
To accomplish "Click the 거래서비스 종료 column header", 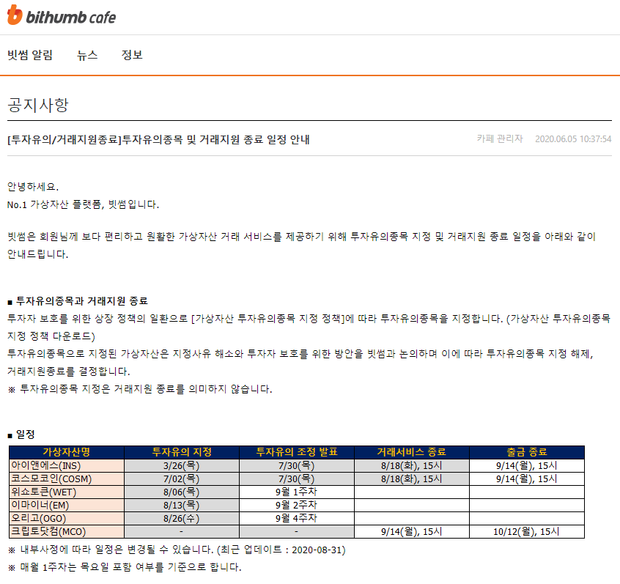I will tap(412, 452).
